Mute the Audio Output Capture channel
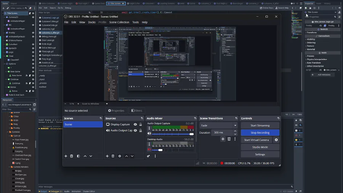The width and height of the screenshot is (343, 193). tap(149, 134)
